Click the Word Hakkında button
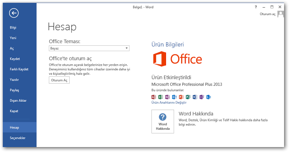The image size is (289, 152). 163,121
